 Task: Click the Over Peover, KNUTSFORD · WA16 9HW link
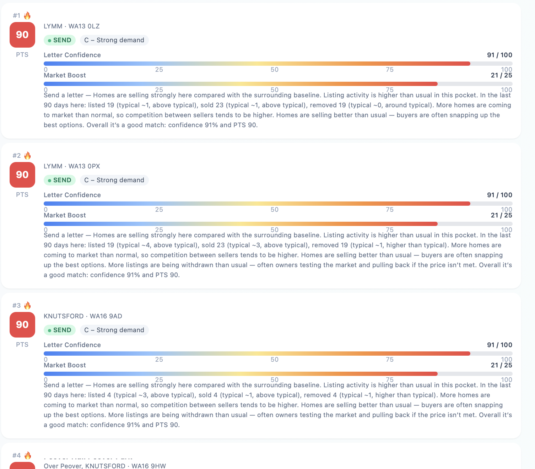pos(105,466)
